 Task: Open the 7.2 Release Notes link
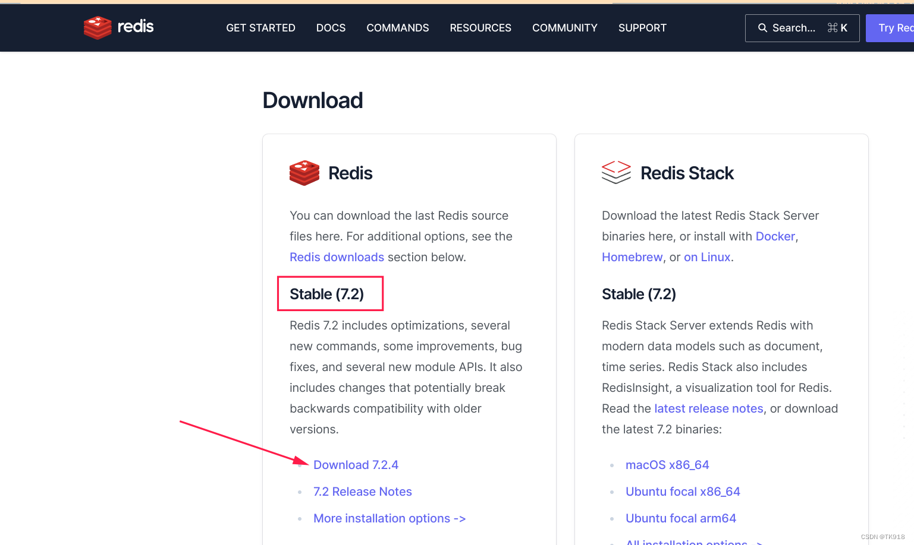363,492
